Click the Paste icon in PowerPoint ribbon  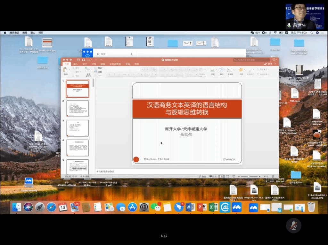[65, 70]
